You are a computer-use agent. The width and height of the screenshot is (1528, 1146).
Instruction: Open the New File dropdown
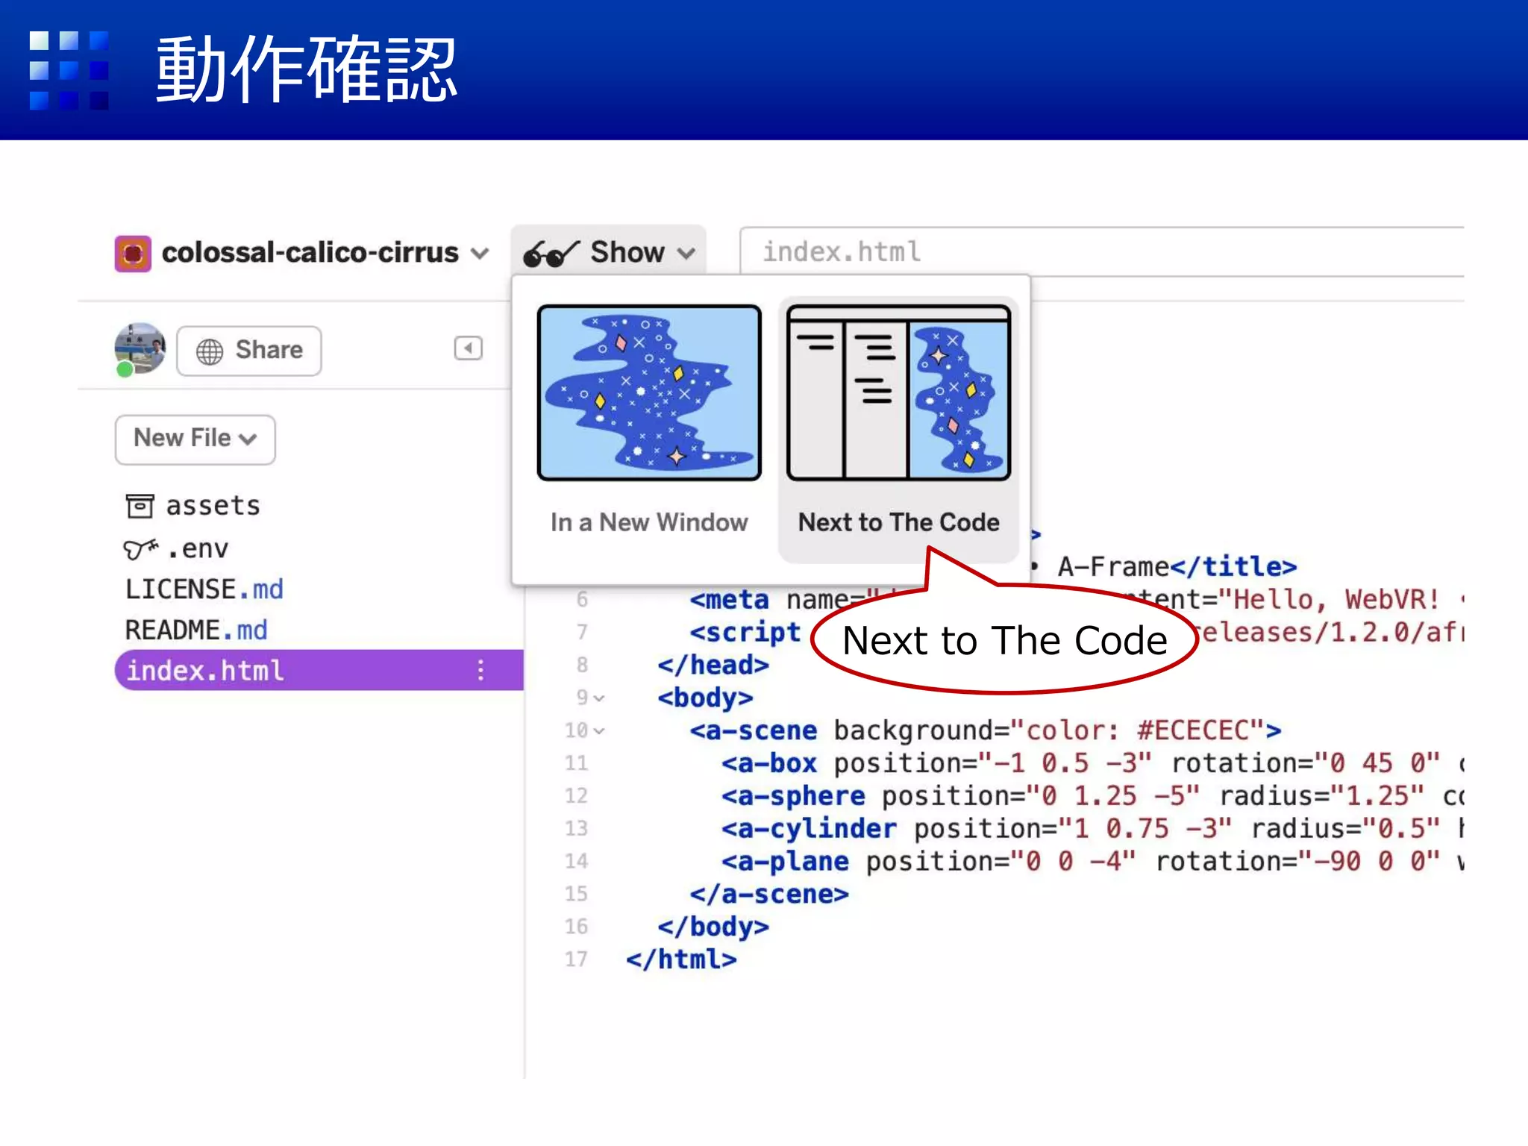point(195,439)
